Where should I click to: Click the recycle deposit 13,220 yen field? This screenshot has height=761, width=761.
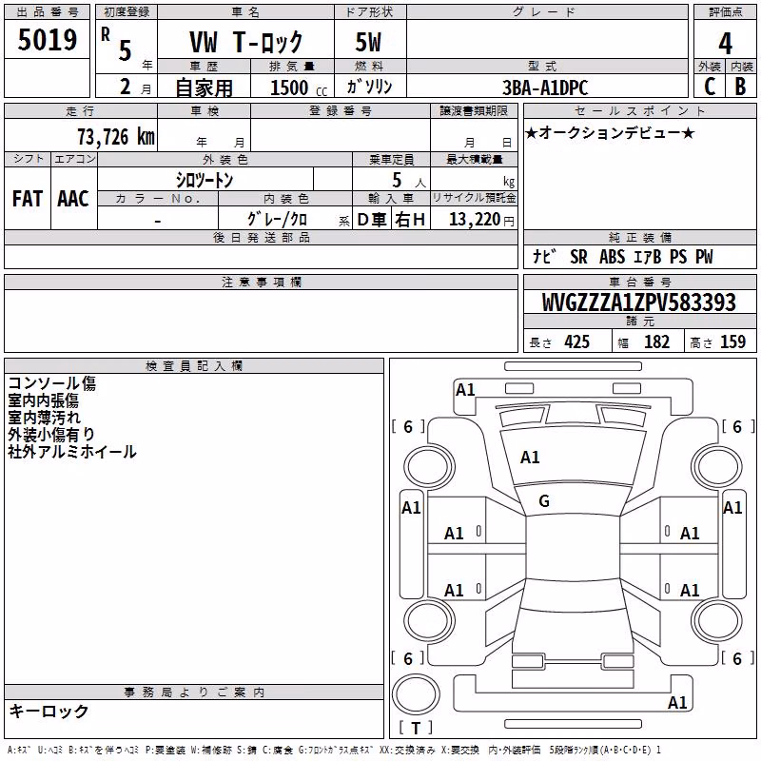(474, 219)
